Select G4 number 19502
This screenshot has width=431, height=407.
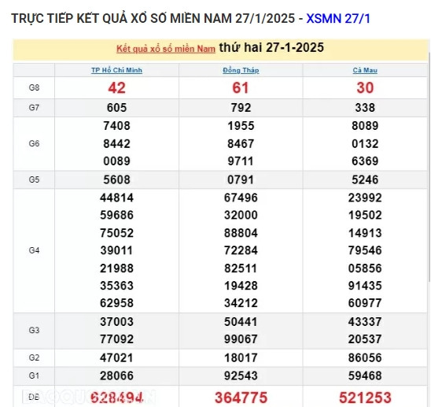(x=365, y=215)
